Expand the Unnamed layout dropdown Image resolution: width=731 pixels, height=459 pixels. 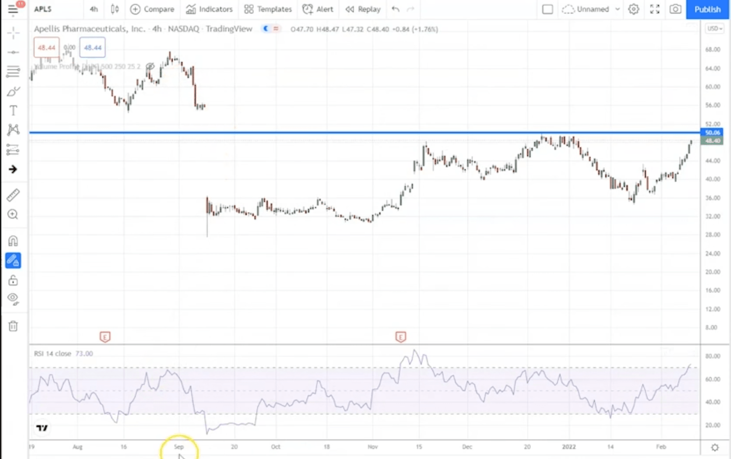(x=617, y=9)
